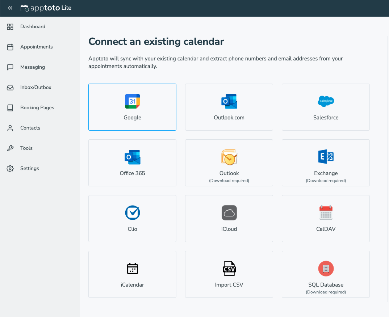This screenshot has width=389, height=317.
Task: Click the Office 365 icon
Action: 133,157
